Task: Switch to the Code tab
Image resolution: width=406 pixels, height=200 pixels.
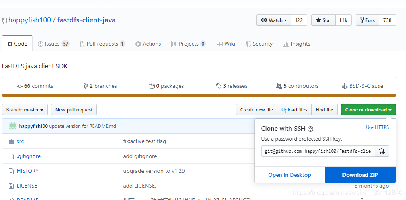Action: [17, 44]
